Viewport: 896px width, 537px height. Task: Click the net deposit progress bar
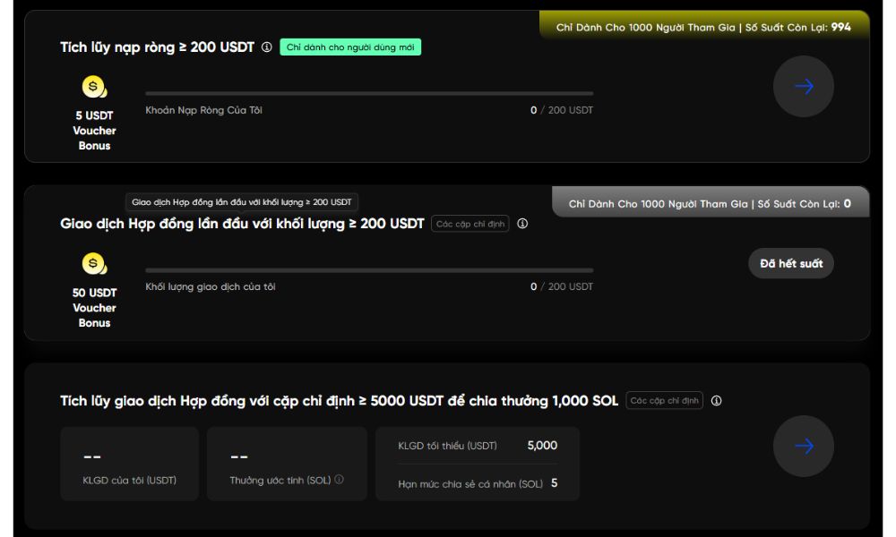[x=369, y=93]
